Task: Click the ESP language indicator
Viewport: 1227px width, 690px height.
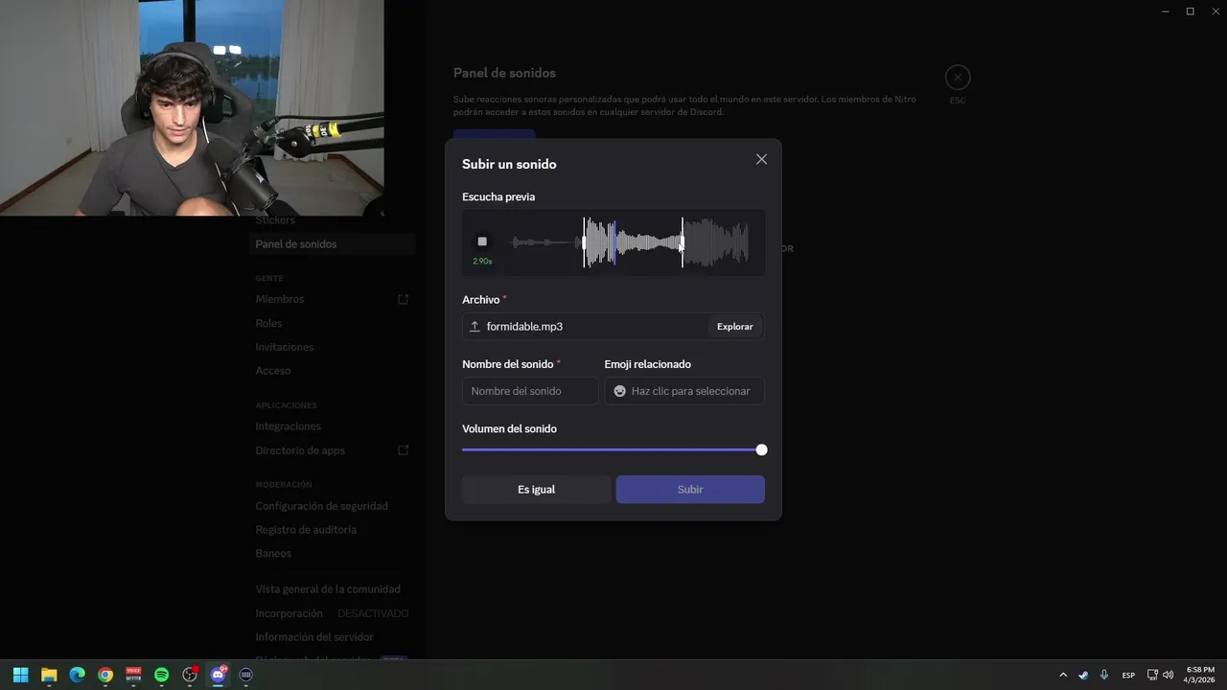Action: point(1128,675)
